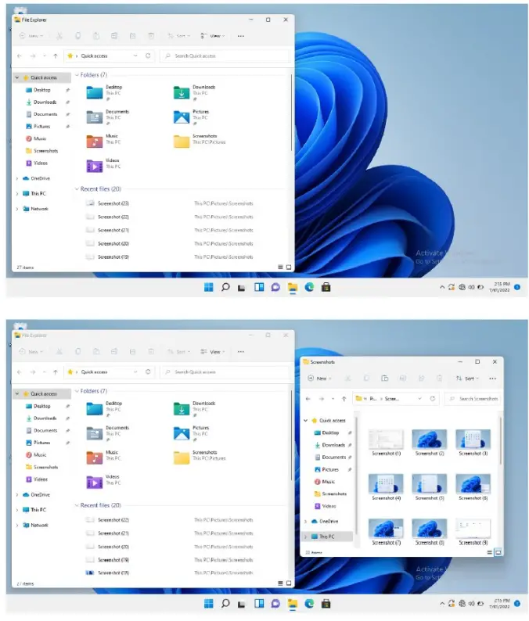Viewport: 529px width, 621px height.
Task: Click the Search Screenshots box
Action: [473, 399]
